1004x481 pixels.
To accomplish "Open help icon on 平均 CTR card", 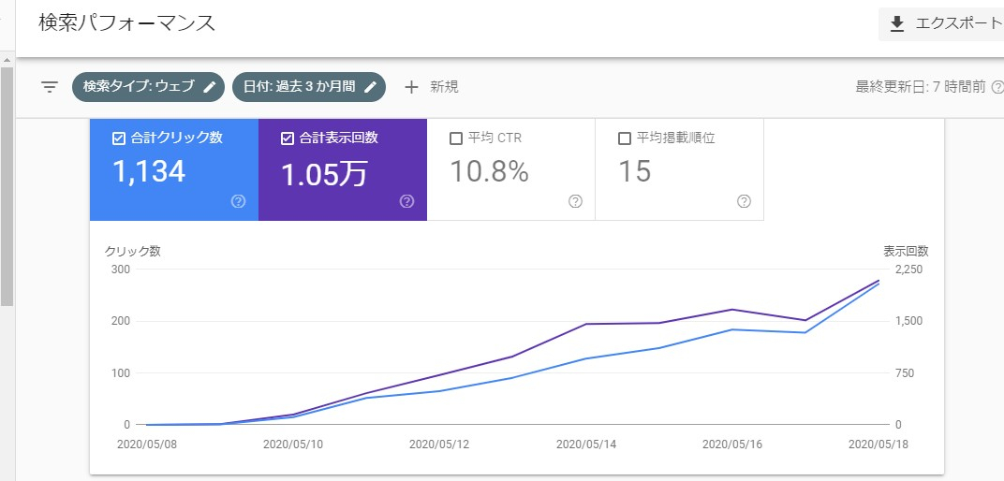I will 575,201.
